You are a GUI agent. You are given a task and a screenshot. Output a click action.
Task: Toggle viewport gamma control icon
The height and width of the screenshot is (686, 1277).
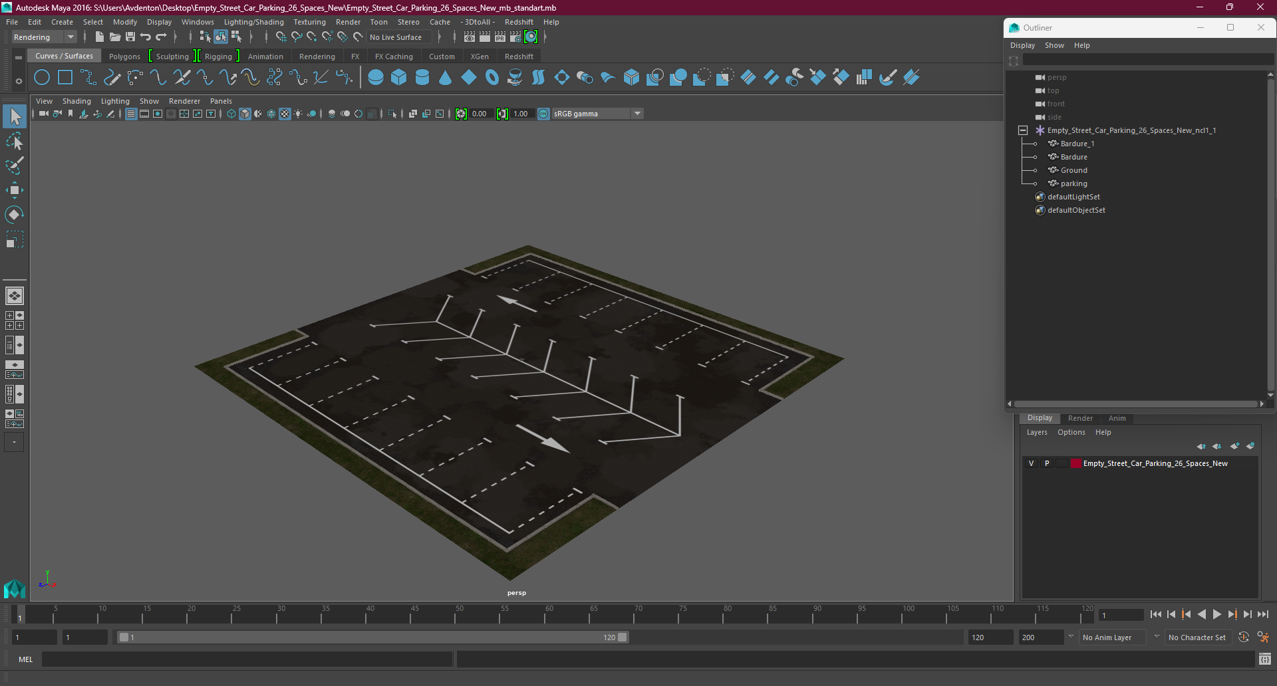pos(502,114)
